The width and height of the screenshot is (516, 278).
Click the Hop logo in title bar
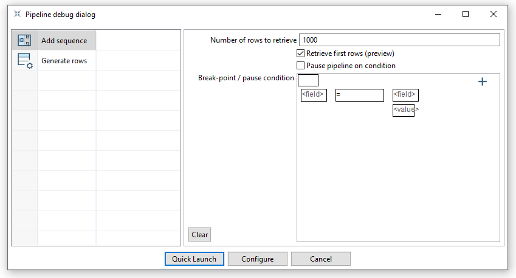[17, 14]
